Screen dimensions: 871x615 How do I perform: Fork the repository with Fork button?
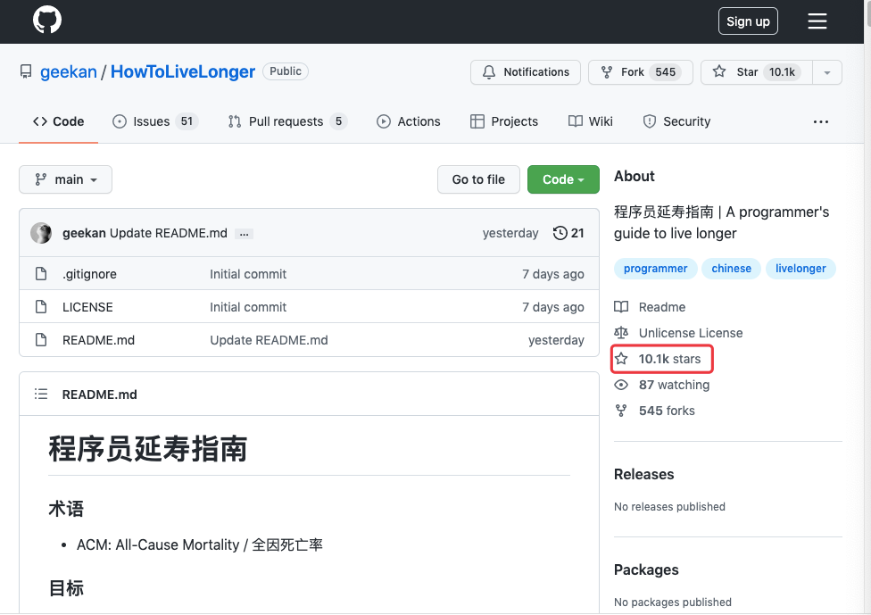[641, 72]
